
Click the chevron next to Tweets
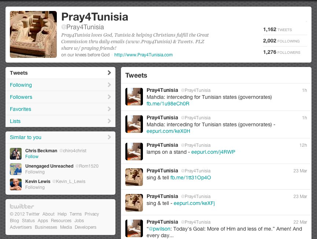point(109,73)
